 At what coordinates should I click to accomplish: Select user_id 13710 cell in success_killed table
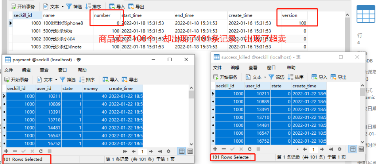click(x=258, y=117)
